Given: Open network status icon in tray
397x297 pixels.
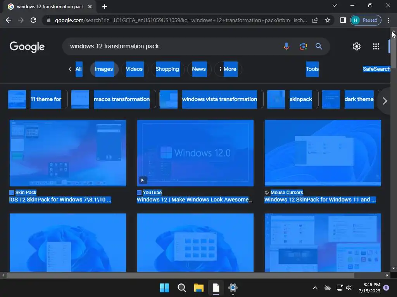Looking at the screenshot, I should click(340, 288).
